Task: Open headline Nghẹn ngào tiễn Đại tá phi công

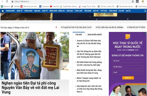Action: pyautogui.click(x=30, y=88)
